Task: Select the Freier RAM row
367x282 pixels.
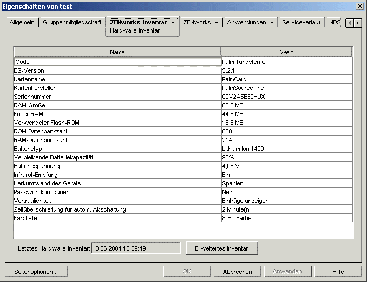Action: 183,114
